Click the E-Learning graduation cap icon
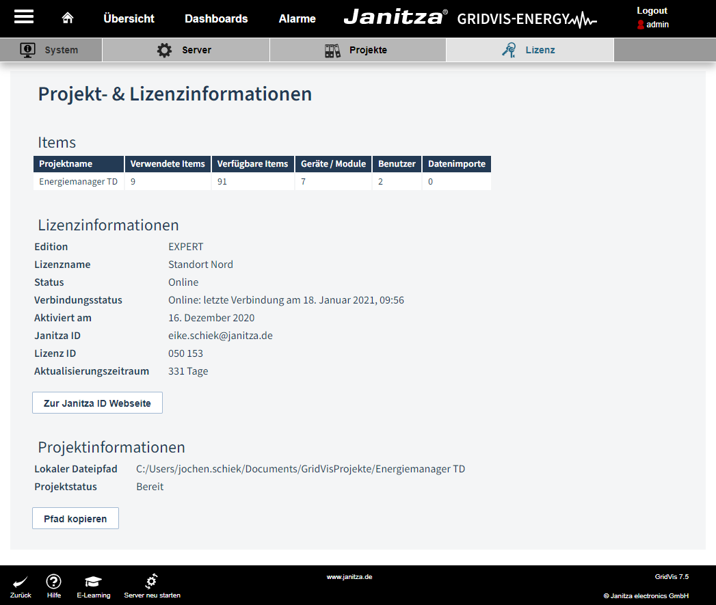This screenshot has height=605, width=716. [x=93, y=580]
